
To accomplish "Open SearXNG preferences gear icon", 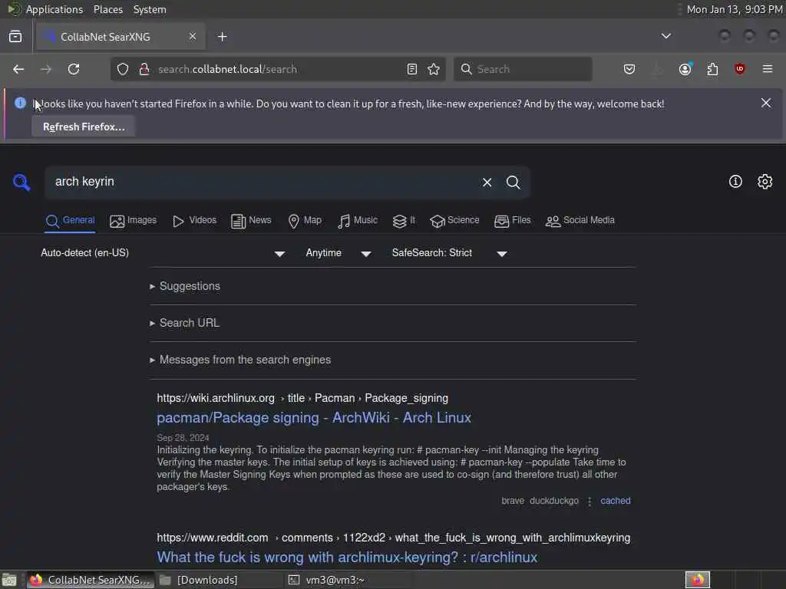I will 765,181.
